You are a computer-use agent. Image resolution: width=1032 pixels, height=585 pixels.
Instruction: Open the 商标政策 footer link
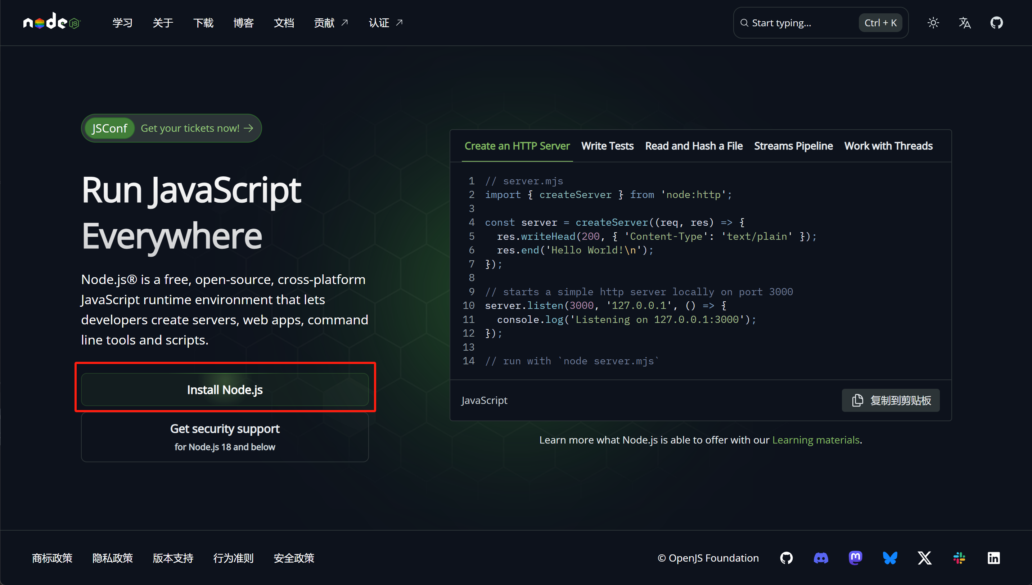coord(52,558)
